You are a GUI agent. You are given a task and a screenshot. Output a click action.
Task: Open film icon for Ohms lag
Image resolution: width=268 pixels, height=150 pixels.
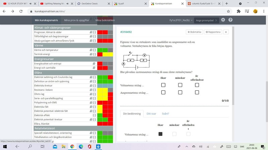pyautogui.click(x=94, y=94)
